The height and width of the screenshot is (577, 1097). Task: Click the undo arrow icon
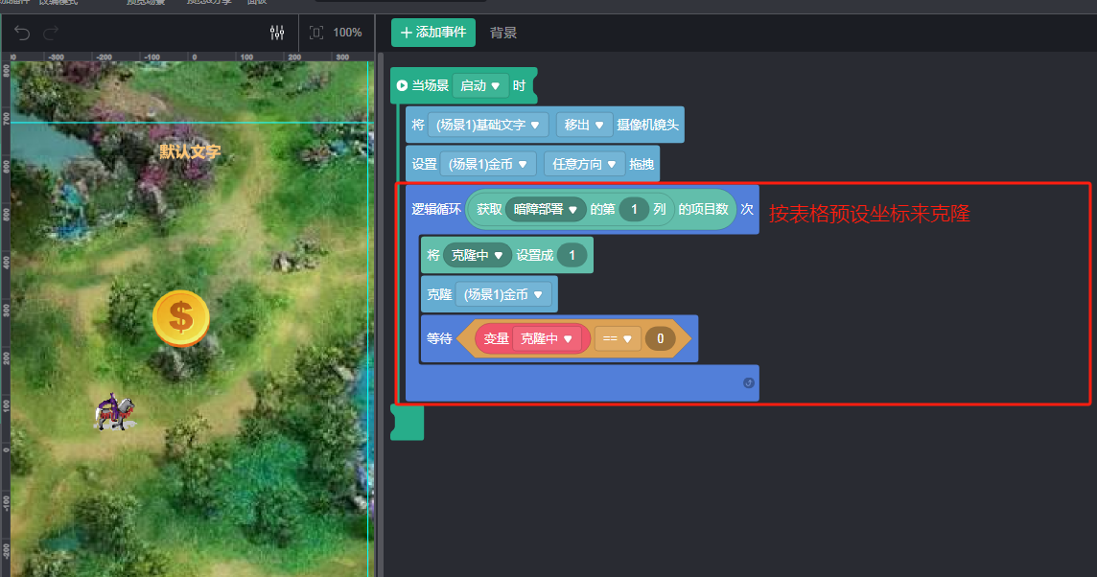(x=22, y=33)
